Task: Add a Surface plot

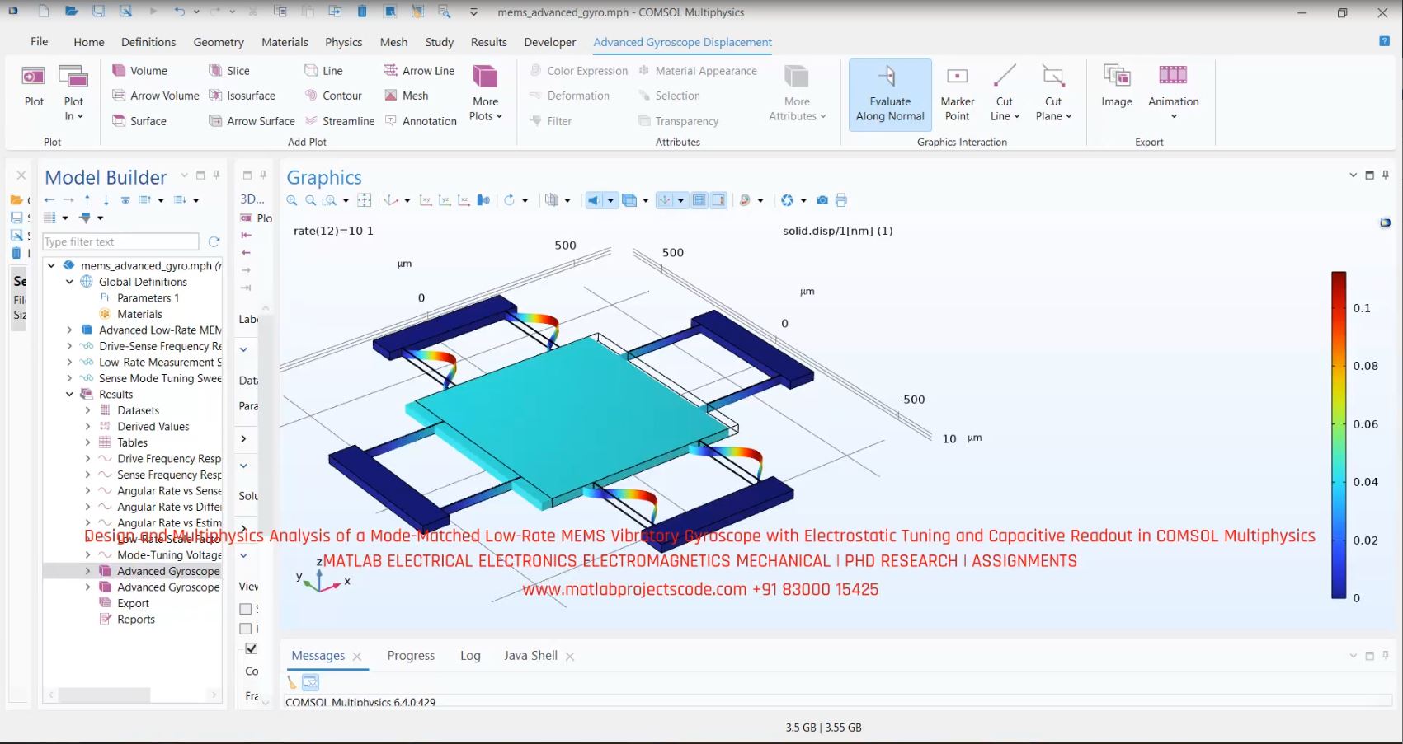Action: (x=139, y=121)
